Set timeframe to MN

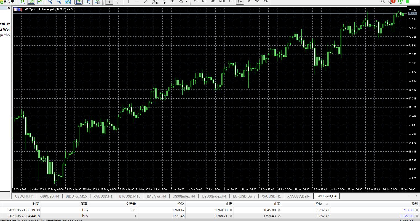point(266,1)
